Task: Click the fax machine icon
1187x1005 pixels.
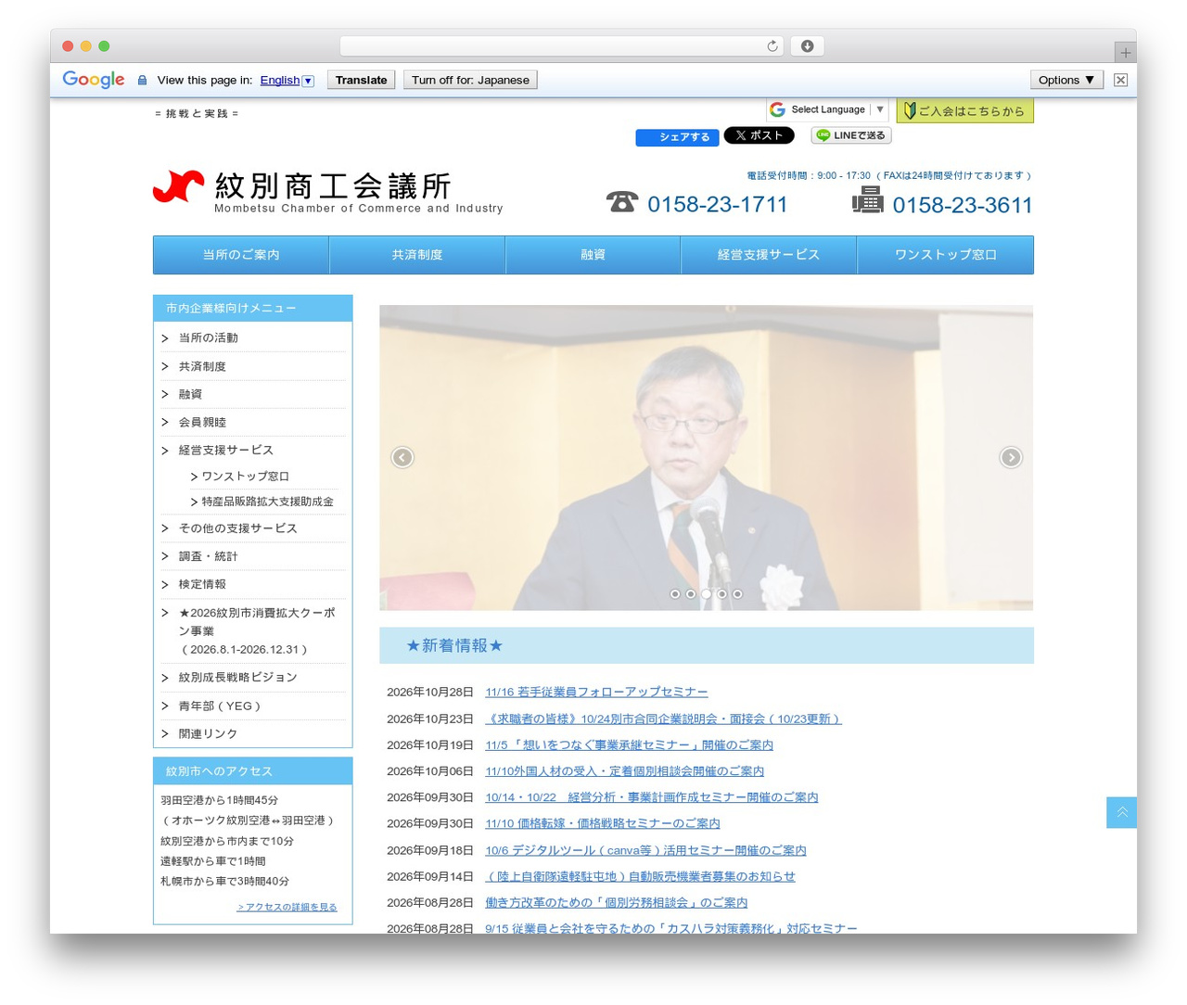Action: click(x=868, y=199)
